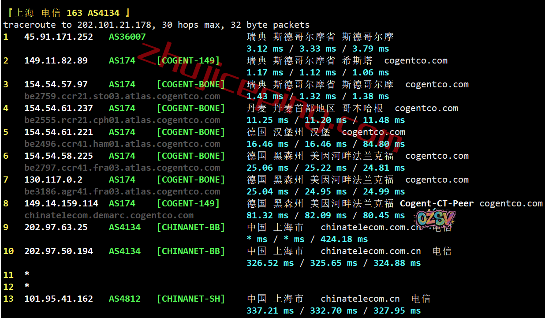Click the be2759.ccr21.sto03.atlas.cogentco.com hostname
The width and height of the screenshot is (545, 318).
click(x=122, y=96)
